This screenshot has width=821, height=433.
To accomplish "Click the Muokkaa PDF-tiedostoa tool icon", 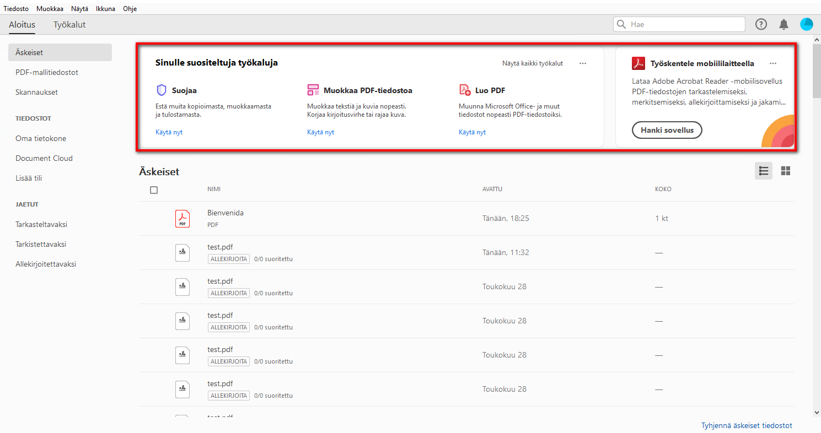I will [313, 90].
